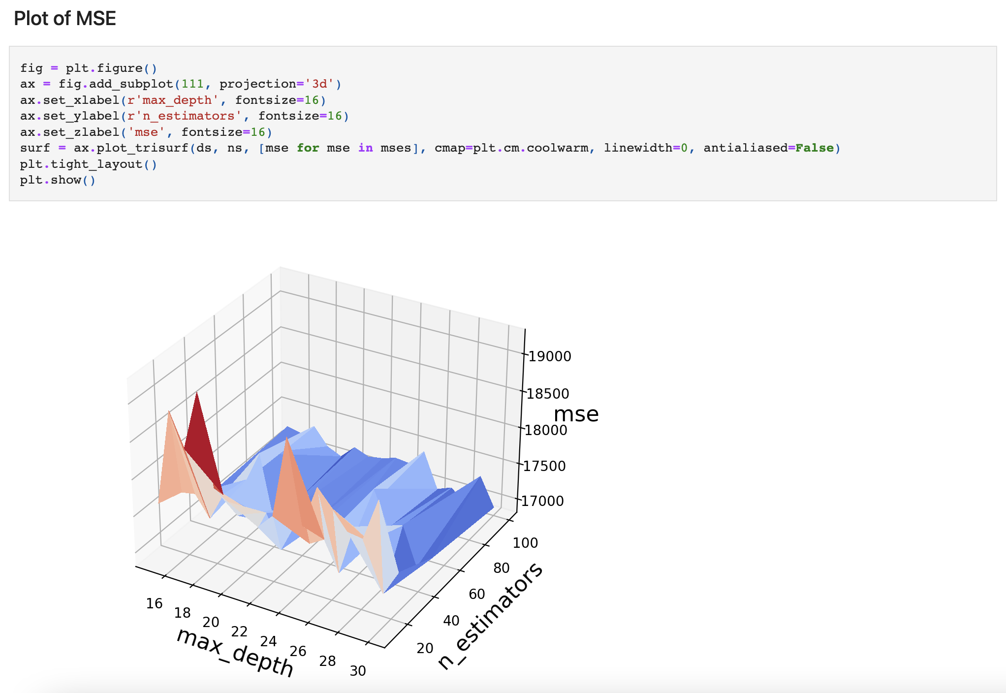Screen dimensions: 1006x693
Task: Click the 80 tick on n_estimators axis
Action: pos(502,568)
